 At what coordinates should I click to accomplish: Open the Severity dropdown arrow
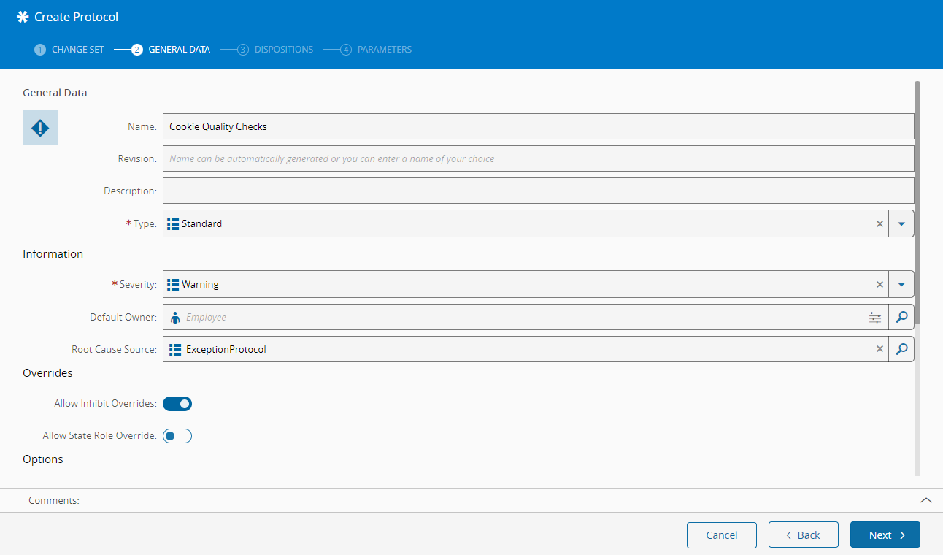(x=901, y=285)
